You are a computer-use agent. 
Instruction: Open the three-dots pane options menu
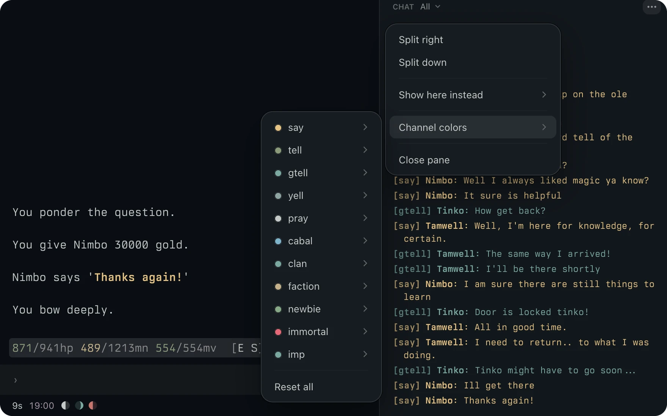click(651, 7)
